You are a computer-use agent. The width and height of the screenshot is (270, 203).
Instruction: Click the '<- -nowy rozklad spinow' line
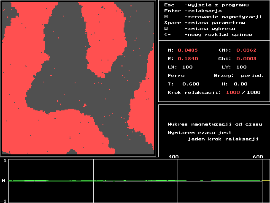[x=208, y=34]
